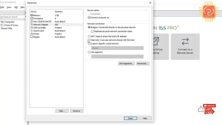Click Memory summary value '2 GB'

(57, 15)
